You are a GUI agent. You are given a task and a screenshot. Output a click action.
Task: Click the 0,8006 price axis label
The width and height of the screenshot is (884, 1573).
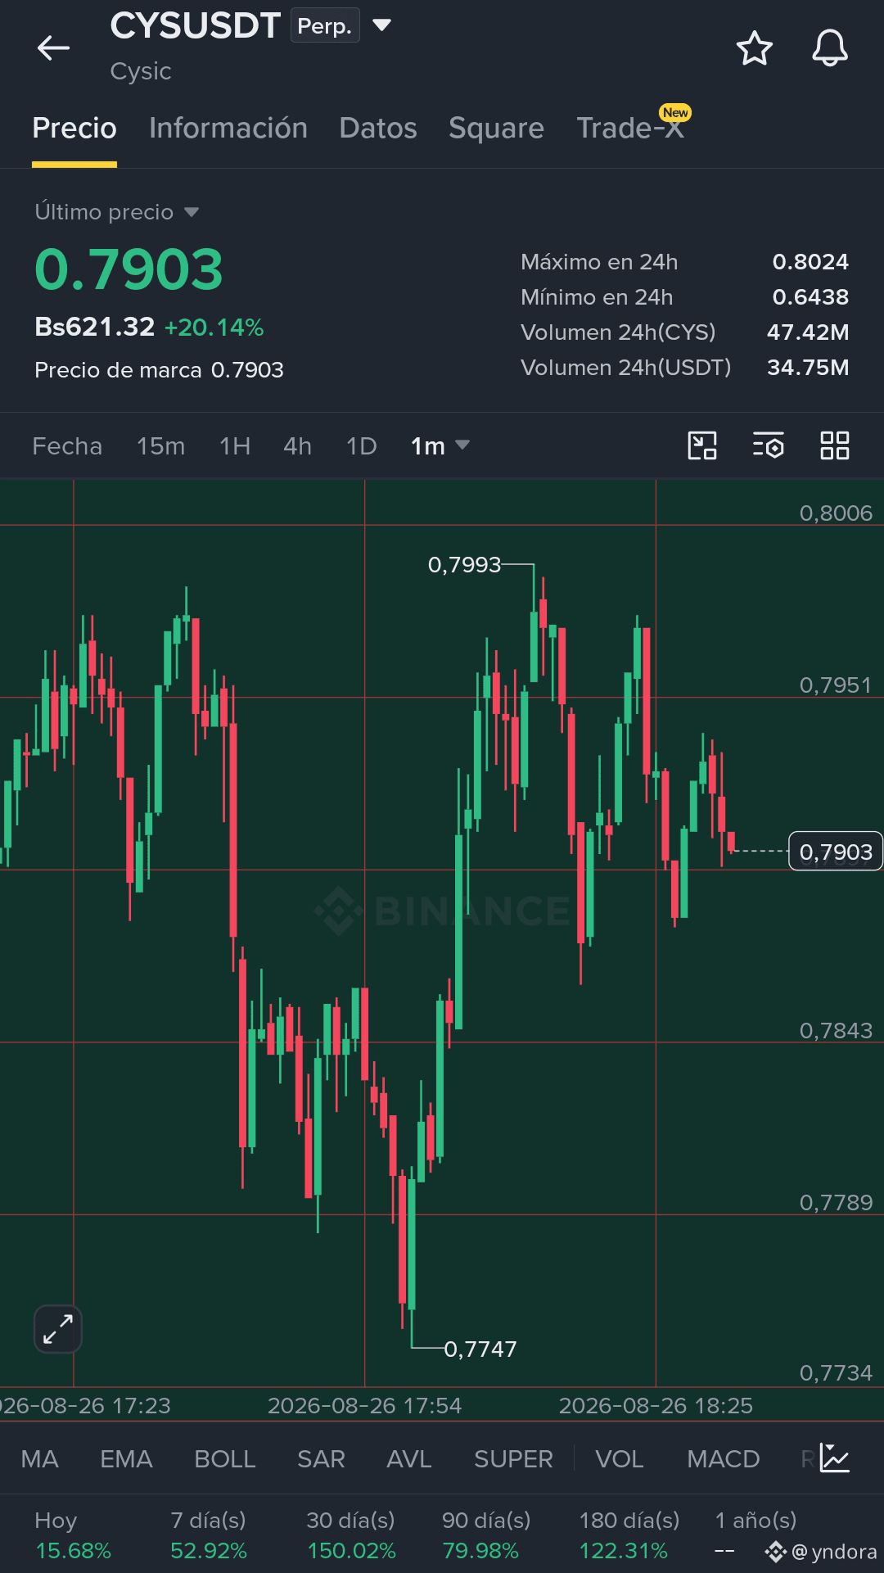click(x=836, y=513)
